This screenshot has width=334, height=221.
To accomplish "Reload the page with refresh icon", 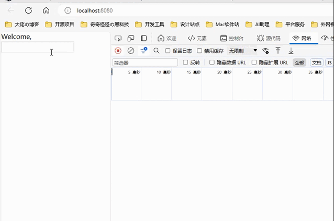I will (28, 10).
